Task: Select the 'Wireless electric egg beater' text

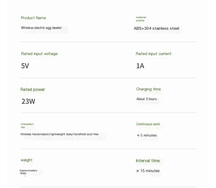Action: pos(41,28)
